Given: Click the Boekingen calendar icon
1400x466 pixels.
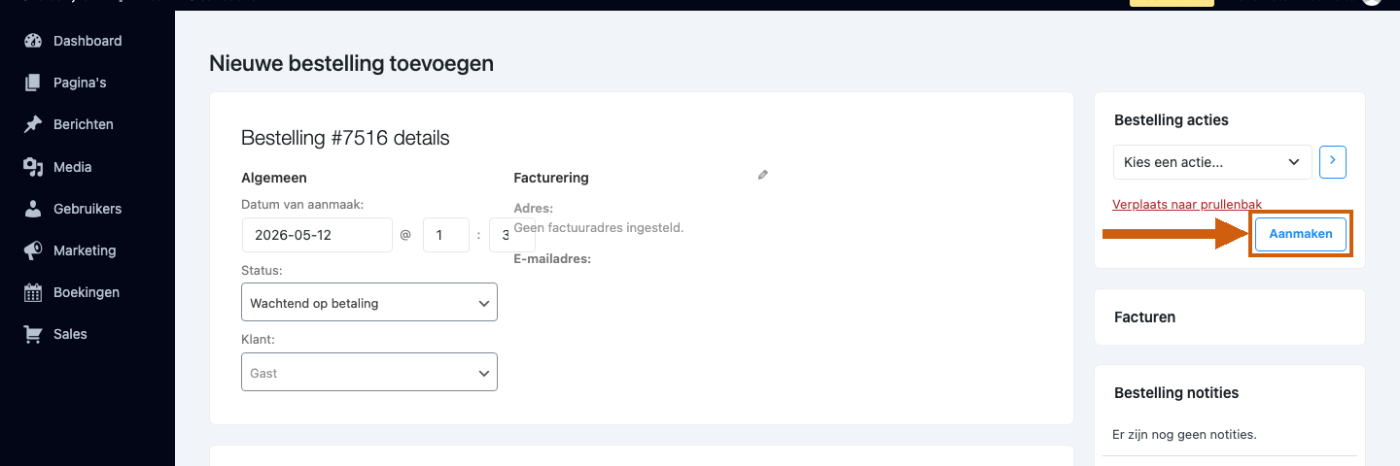Looking at the screenshot, I should (33, 292).
